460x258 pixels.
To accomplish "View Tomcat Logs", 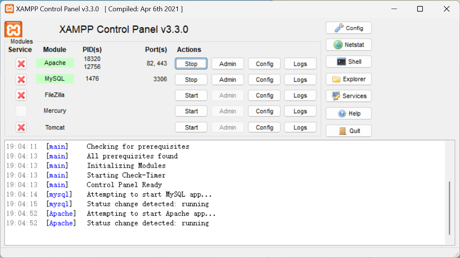I will (300, 127).
